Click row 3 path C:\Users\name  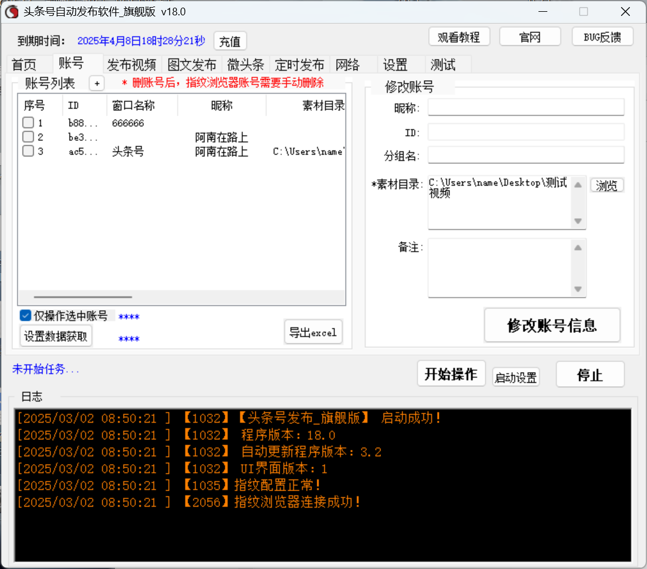pyautogui.click(x=308, y=152)
